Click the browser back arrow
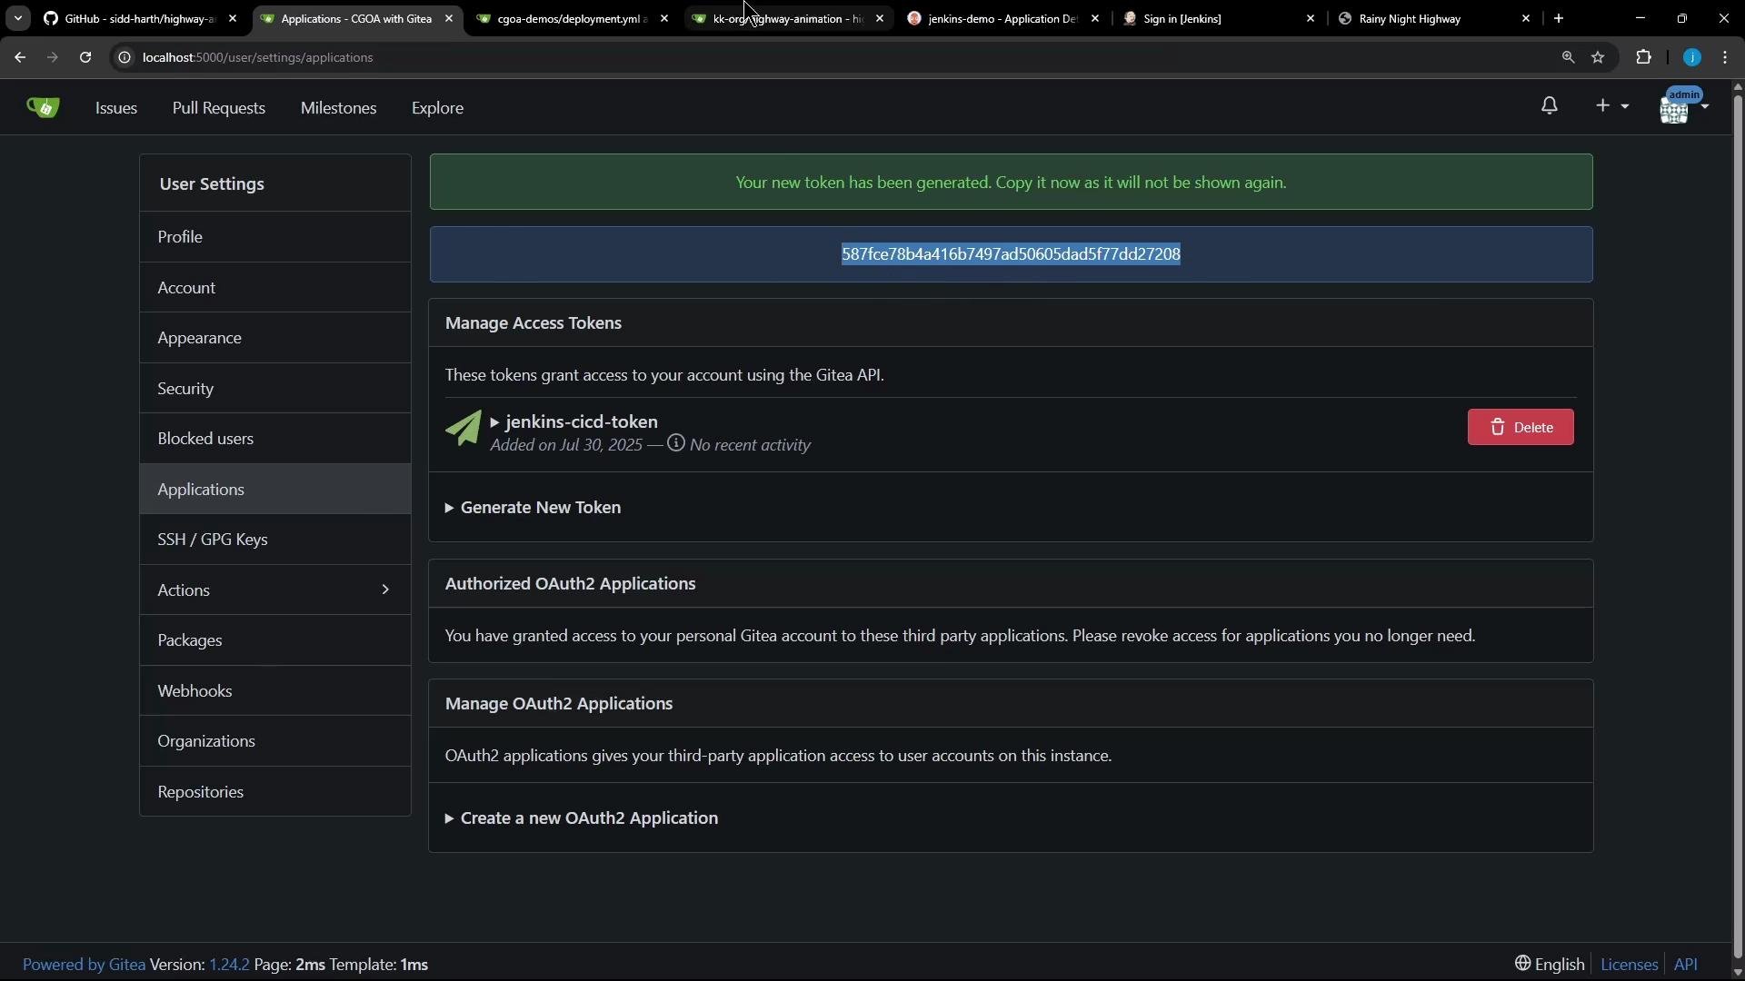 (19, 57)
